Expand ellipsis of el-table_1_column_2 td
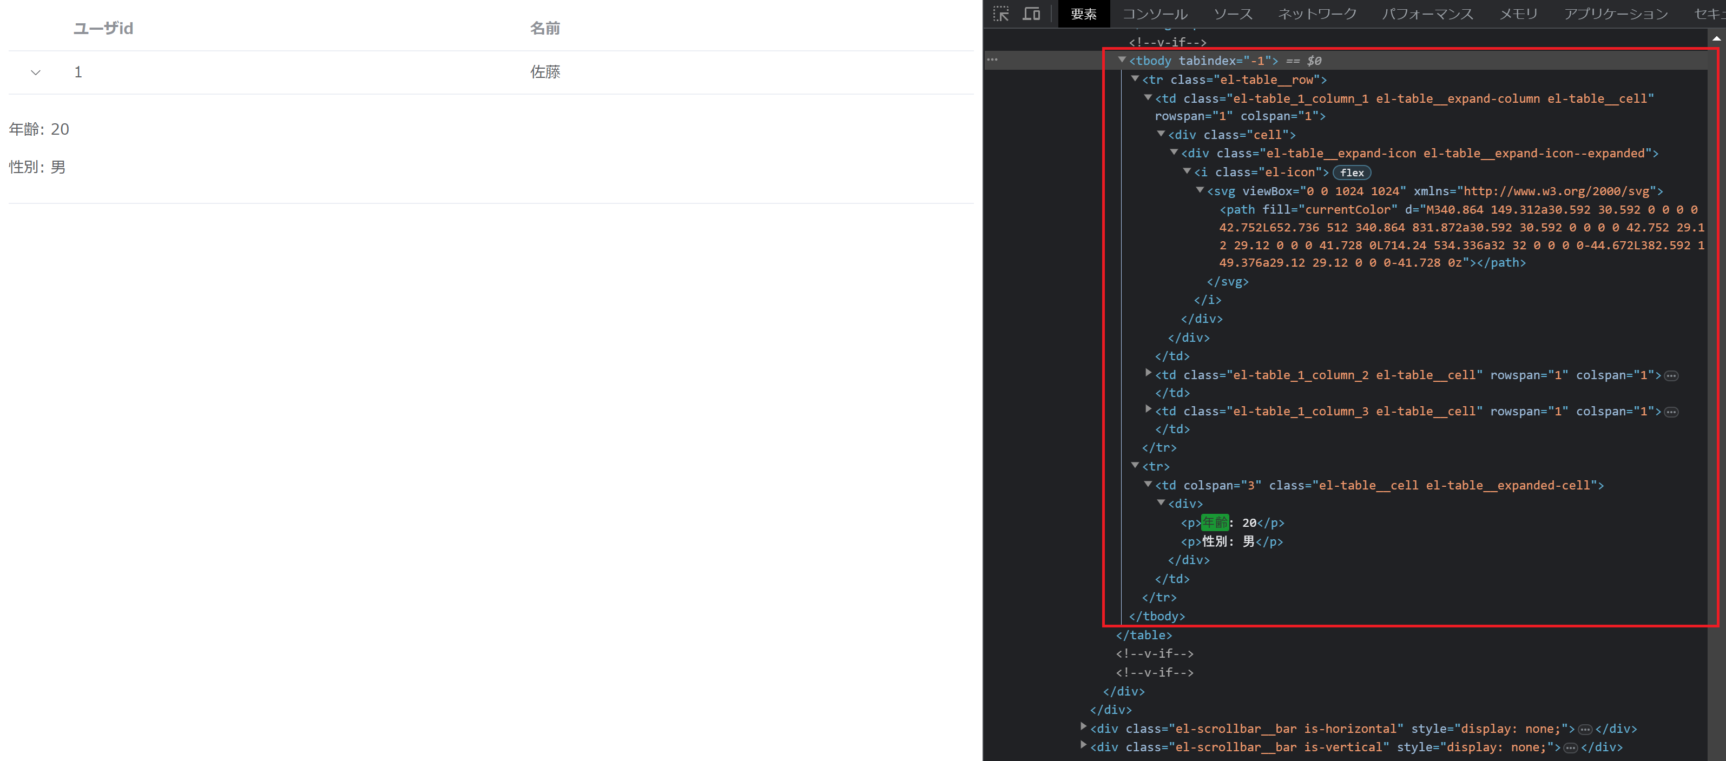 [x=1671, y=376]
